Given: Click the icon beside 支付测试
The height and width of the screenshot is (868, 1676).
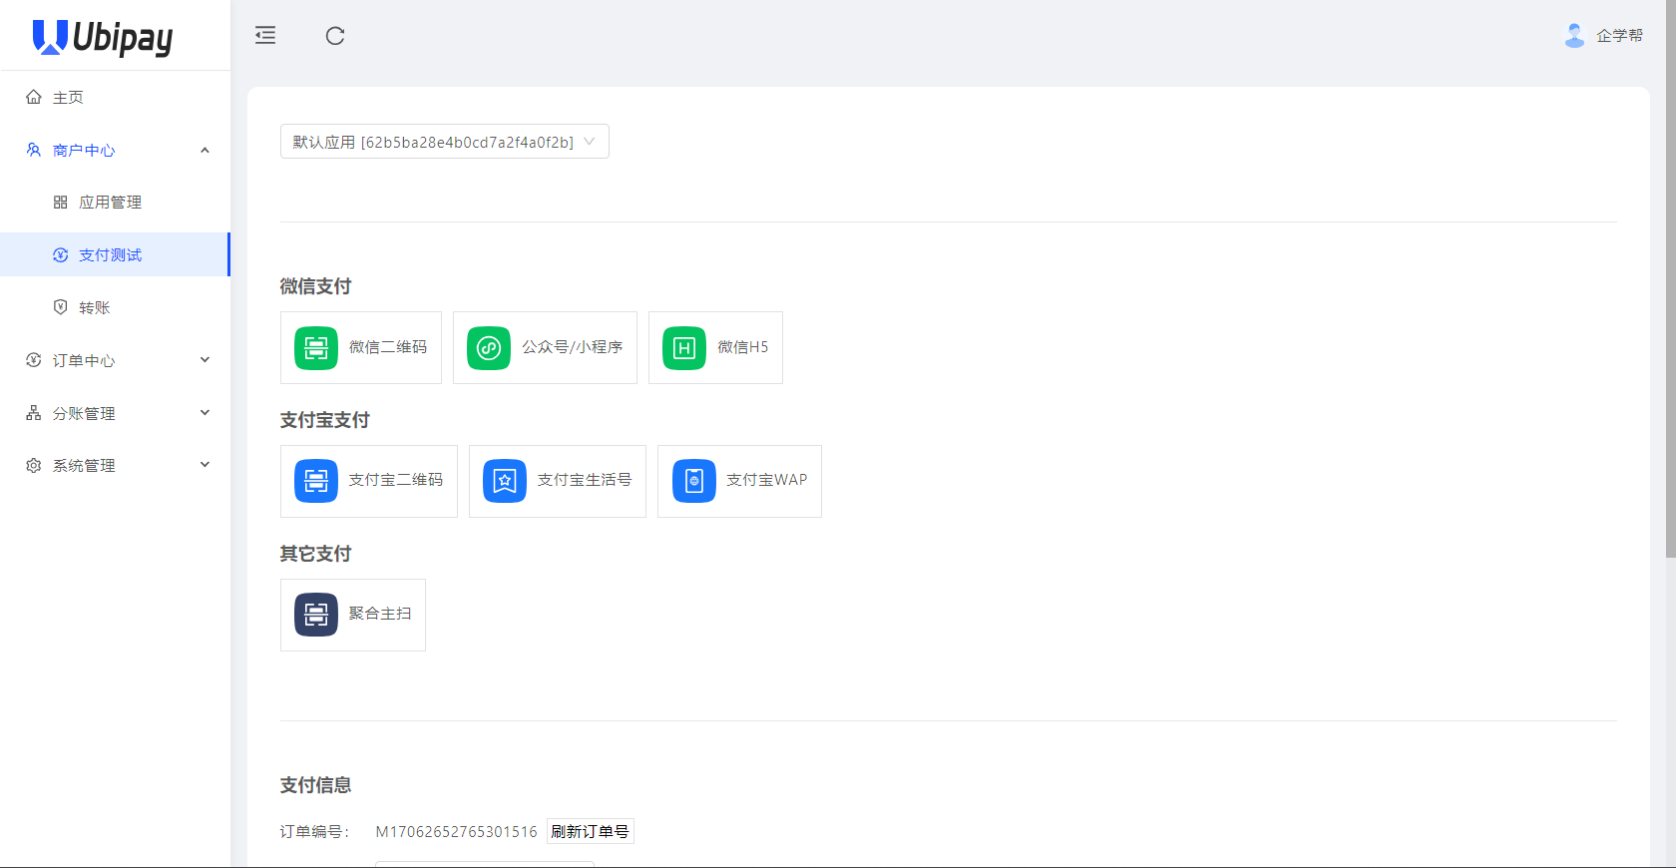Looking at the screenshot, I should pyautogui.click(x=61, y=255).
